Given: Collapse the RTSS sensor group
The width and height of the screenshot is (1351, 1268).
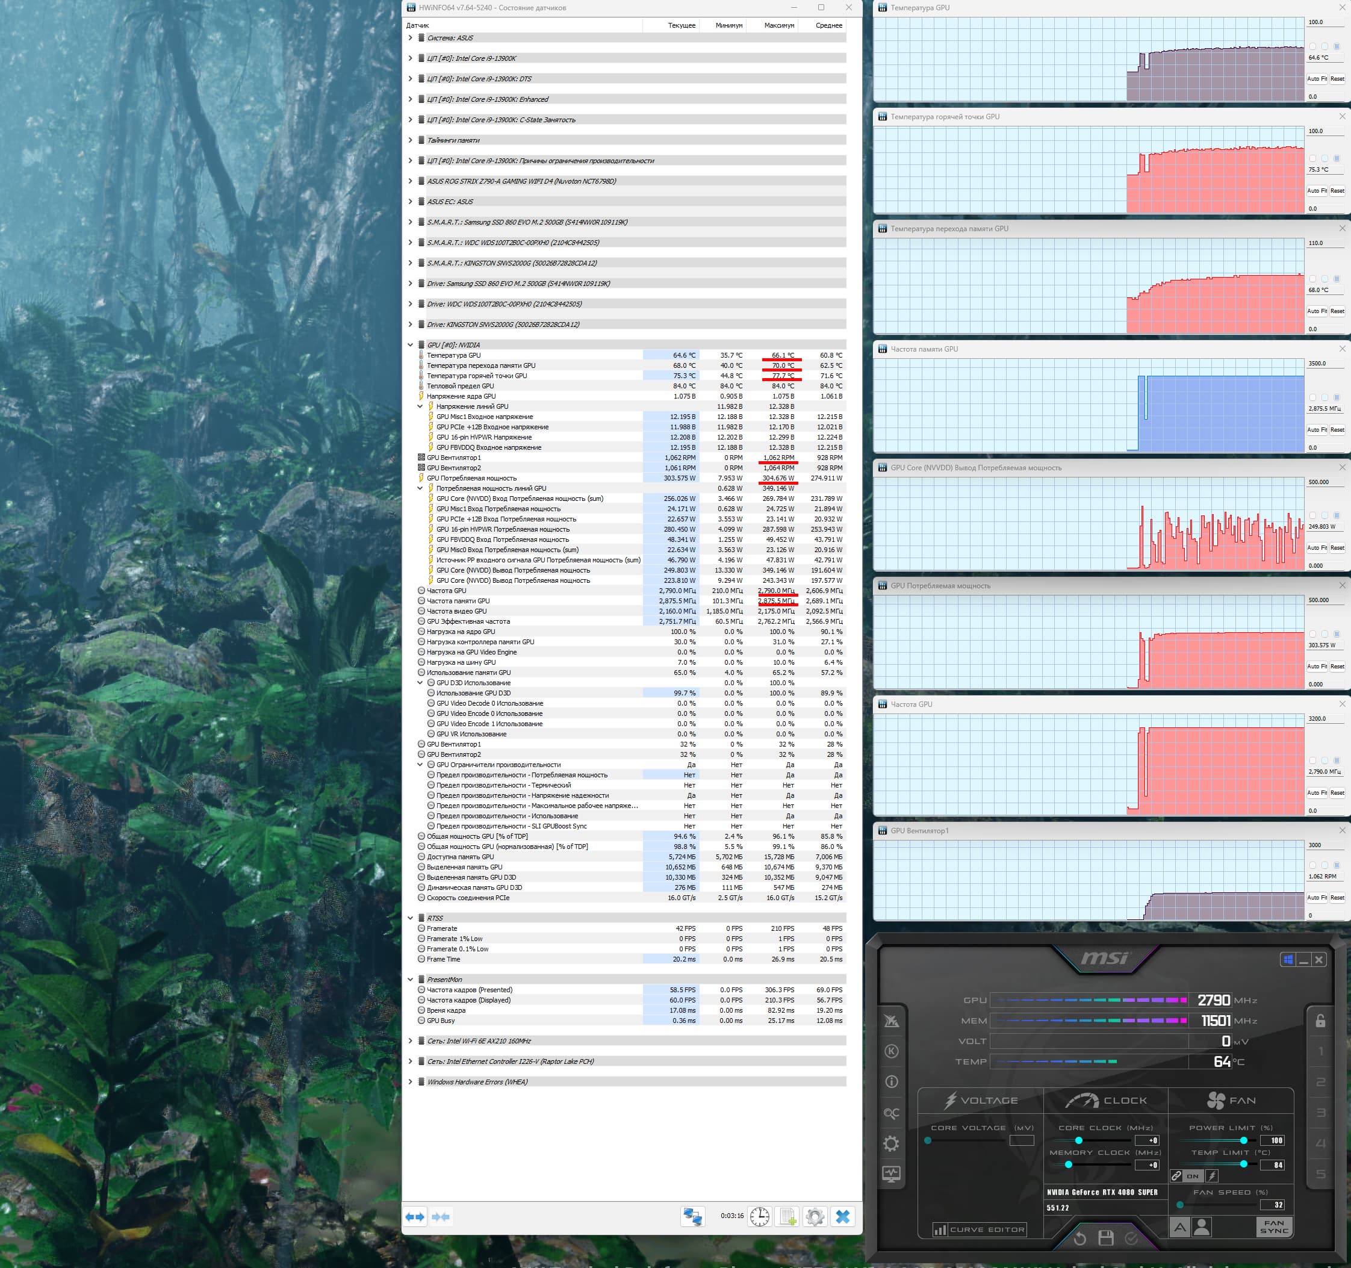Looking at the screenshot, I should tap(410, 918).
